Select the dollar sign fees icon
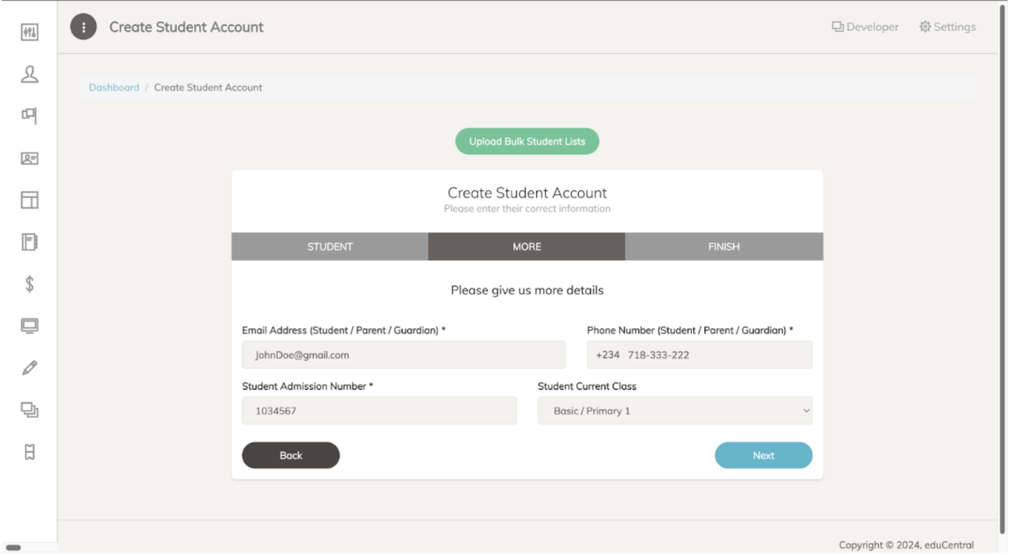This screenshot has height=555, width=1009. pos(30,284)
